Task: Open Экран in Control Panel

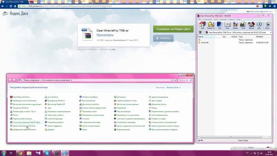Action: [x=83, y=130]
